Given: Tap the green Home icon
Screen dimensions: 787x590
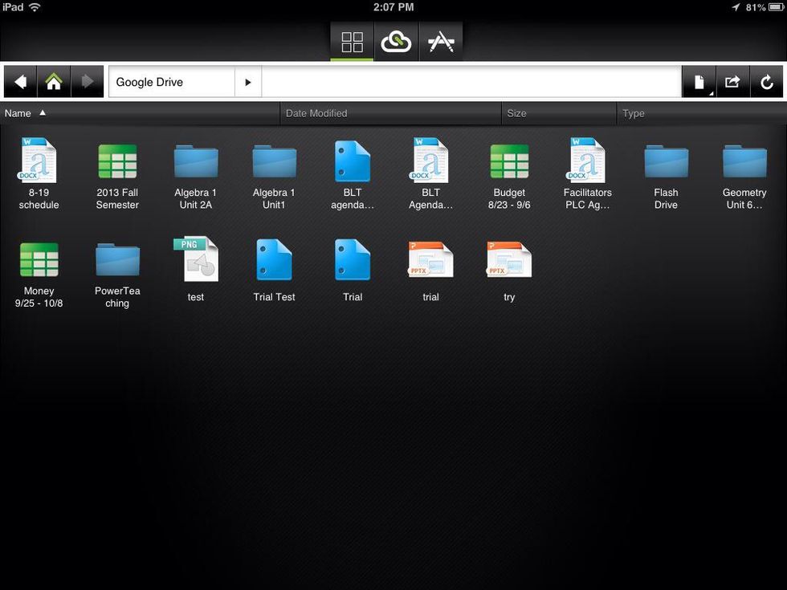Looking at the screenshot, I should click(x=54, y=82).
